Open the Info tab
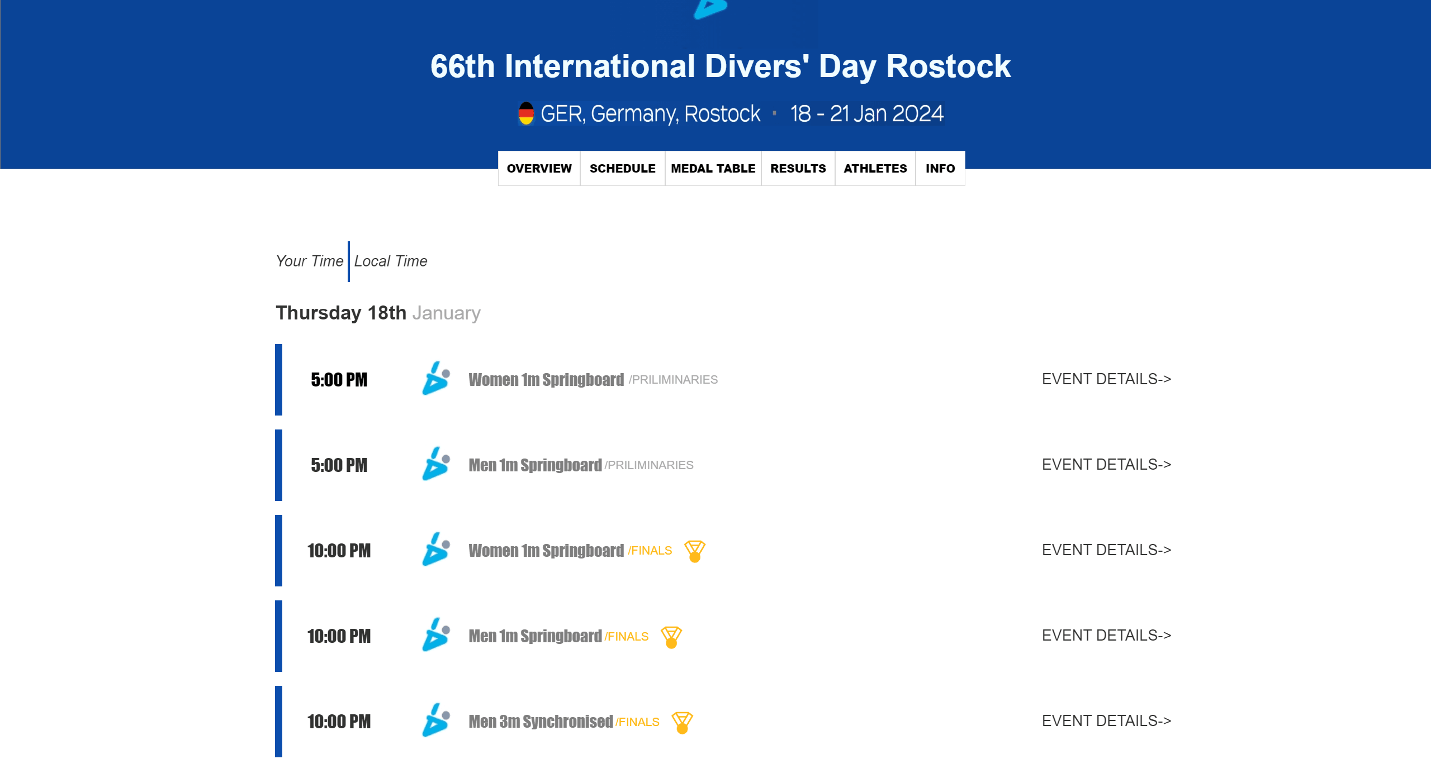Screen dimensions: 1431x783 point(940,169)
